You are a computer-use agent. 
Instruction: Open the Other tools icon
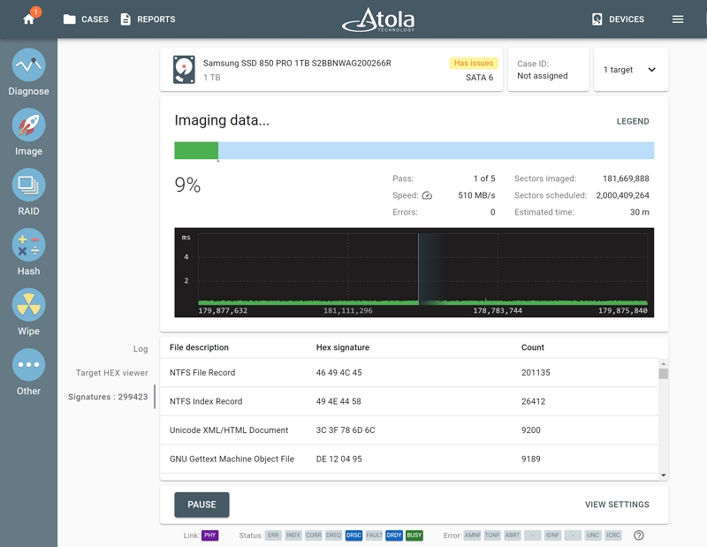[28, 365]
